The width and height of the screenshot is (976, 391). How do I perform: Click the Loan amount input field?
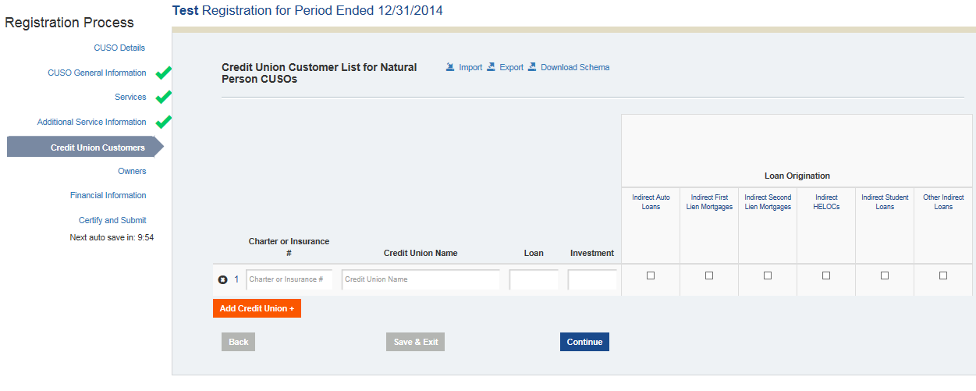[534, 279]
